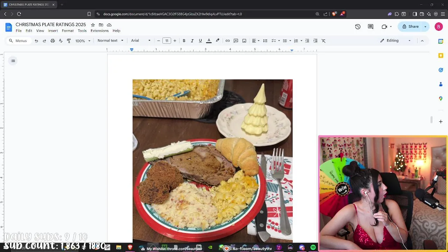Open a new browser tab
This screenshot has width=448, height=252.
pos(62,5)
